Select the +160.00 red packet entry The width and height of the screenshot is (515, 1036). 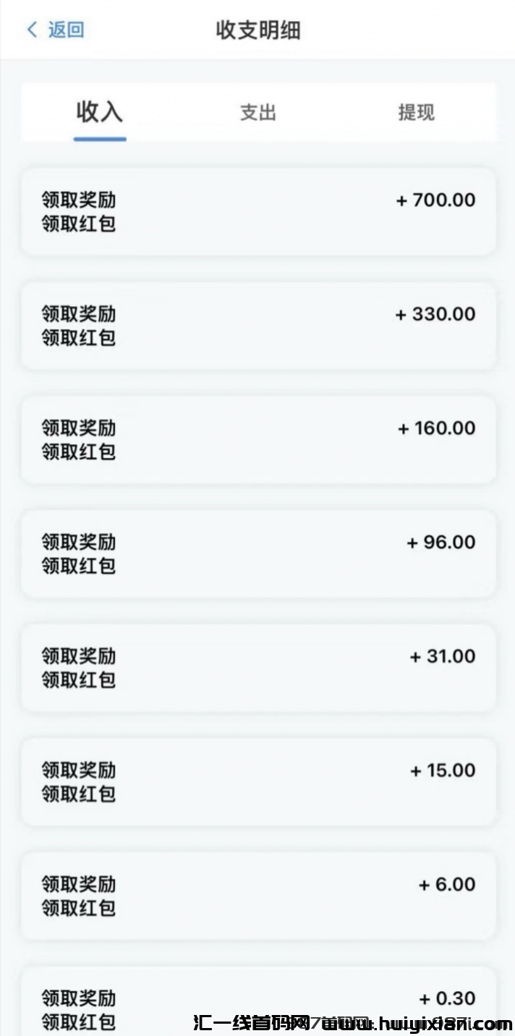coord(258,440)
